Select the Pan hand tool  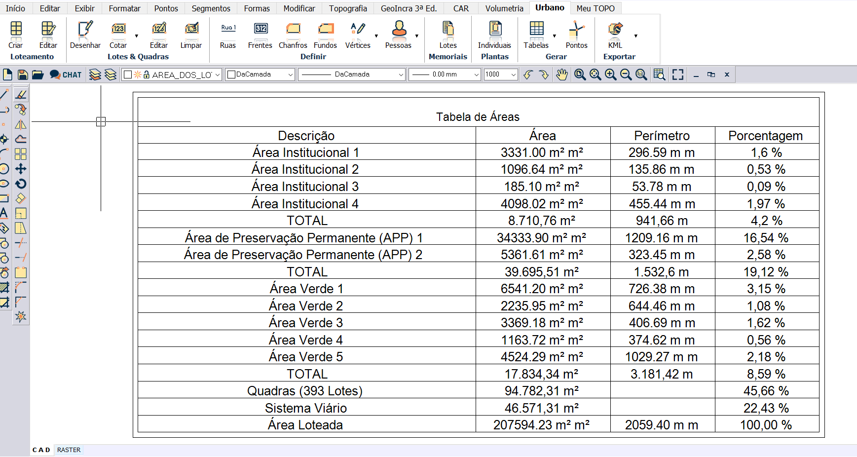[x=562, y=75]
